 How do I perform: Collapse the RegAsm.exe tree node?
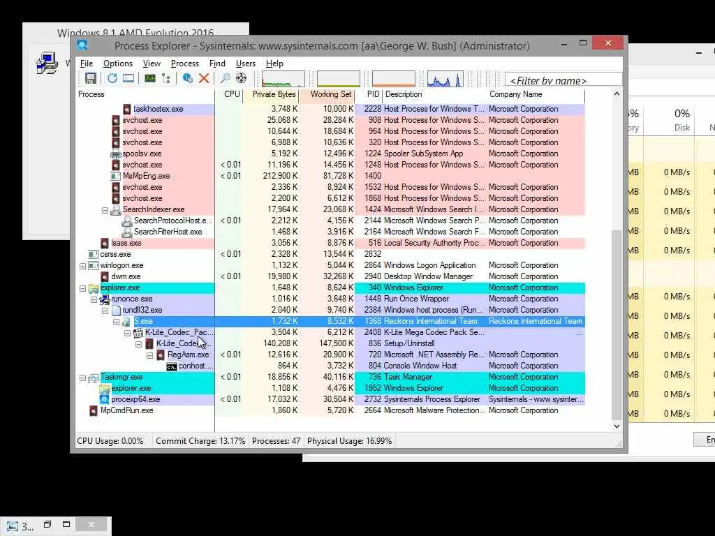[149, 355]
